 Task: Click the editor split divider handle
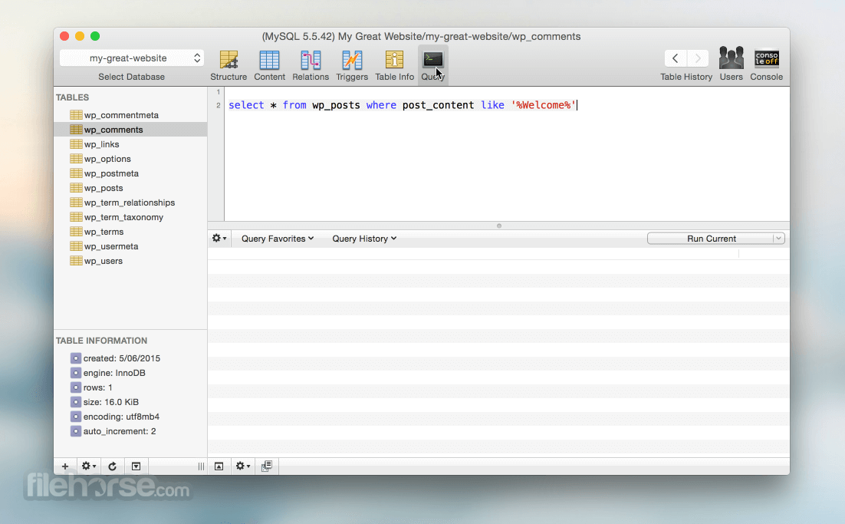(x=499, y=226)
